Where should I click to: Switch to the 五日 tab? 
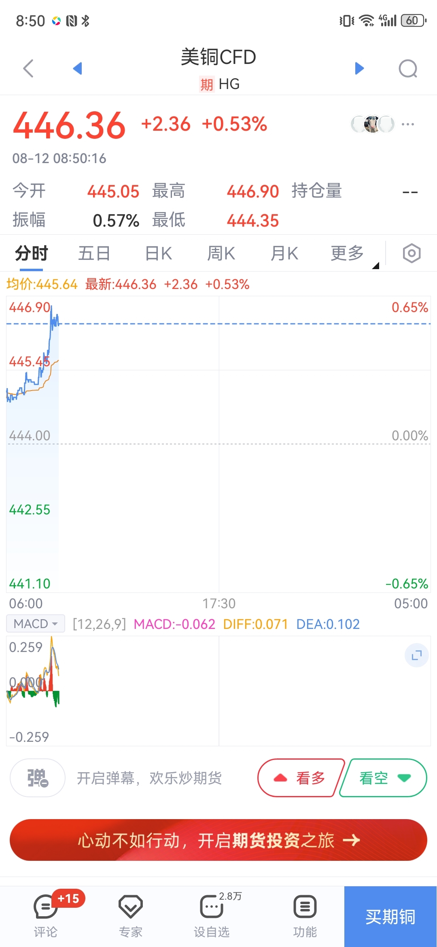point(94,254)
